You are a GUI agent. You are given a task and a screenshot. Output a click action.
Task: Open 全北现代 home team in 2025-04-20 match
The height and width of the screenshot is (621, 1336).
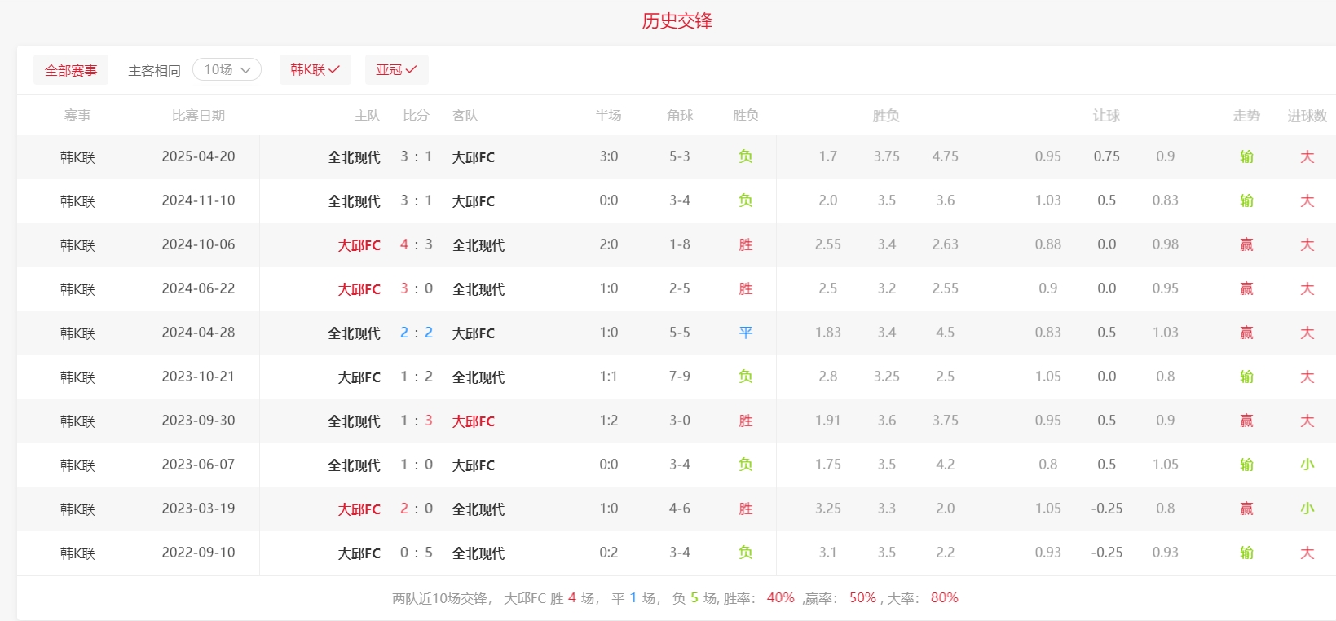pyautogui.click(x=354, y=157)
